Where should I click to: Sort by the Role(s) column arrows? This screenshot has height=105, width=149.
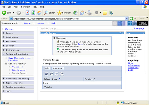[x=94, y=79]
